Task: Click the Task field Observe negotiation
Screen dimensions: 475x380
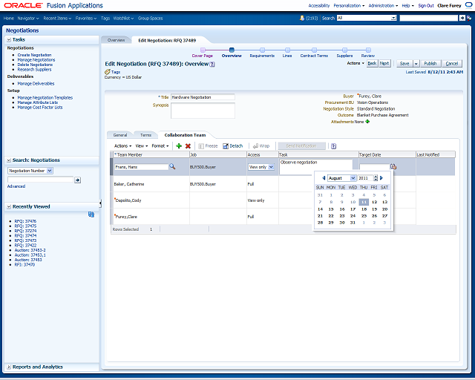Action: [x=315, y=167]
